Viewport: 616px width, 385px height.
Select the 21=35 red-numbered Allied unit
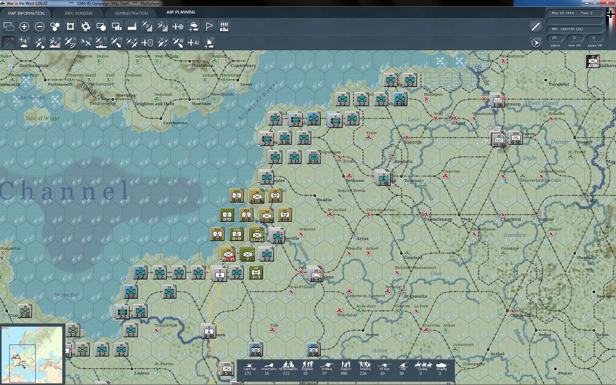click(x=228, y=254)
